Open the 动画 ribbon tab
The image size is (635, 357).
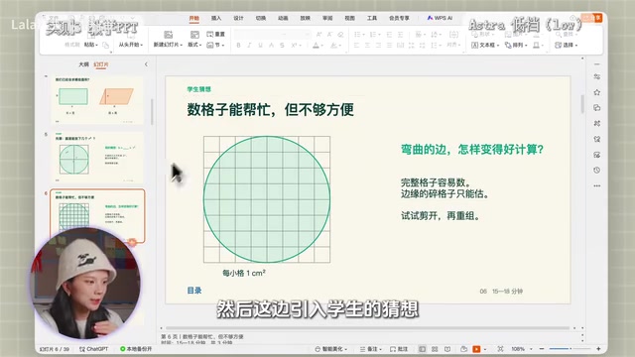(x=283, y=18)
